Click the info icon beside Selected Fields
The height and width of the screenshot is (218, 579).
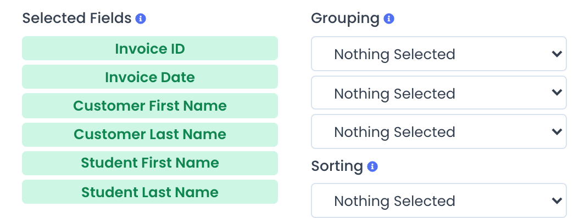click(x=141, y=19)
